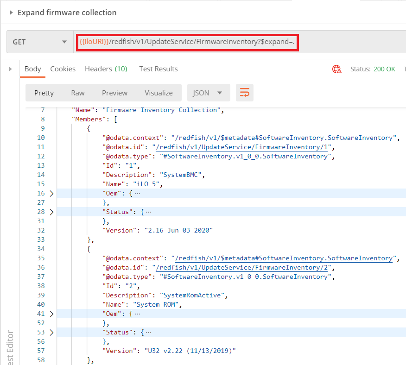Open the Headers (10) tab
This screenshot has height=365, width=406.
coord(106,69)
